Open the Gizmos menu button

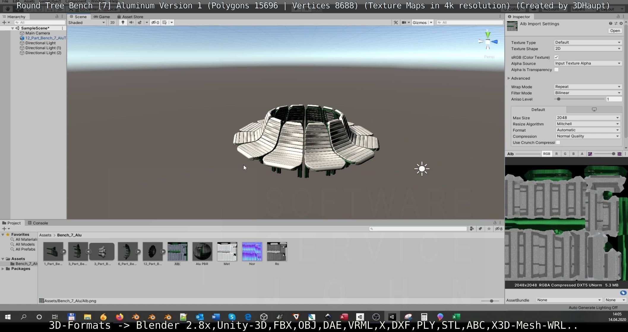(x=419, y=23)
